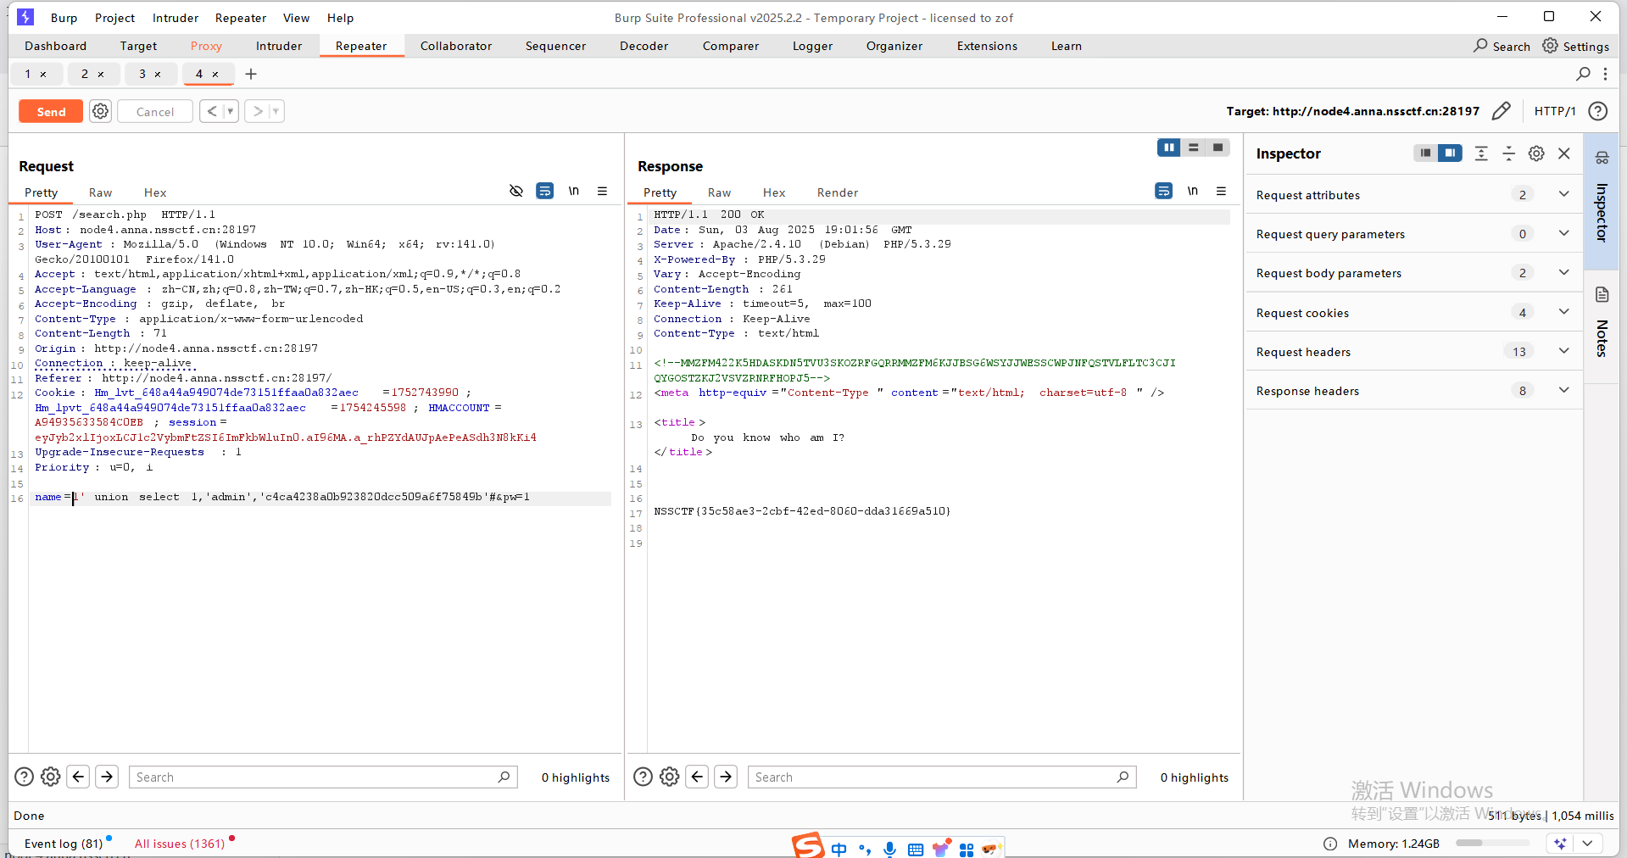Switch Request view to Hex
Viewport: 1627px width, 858px height.
[x=155, y=192]
